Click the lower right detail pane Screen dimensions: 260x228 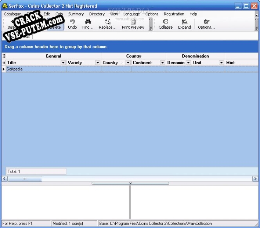tap(194, 202)
